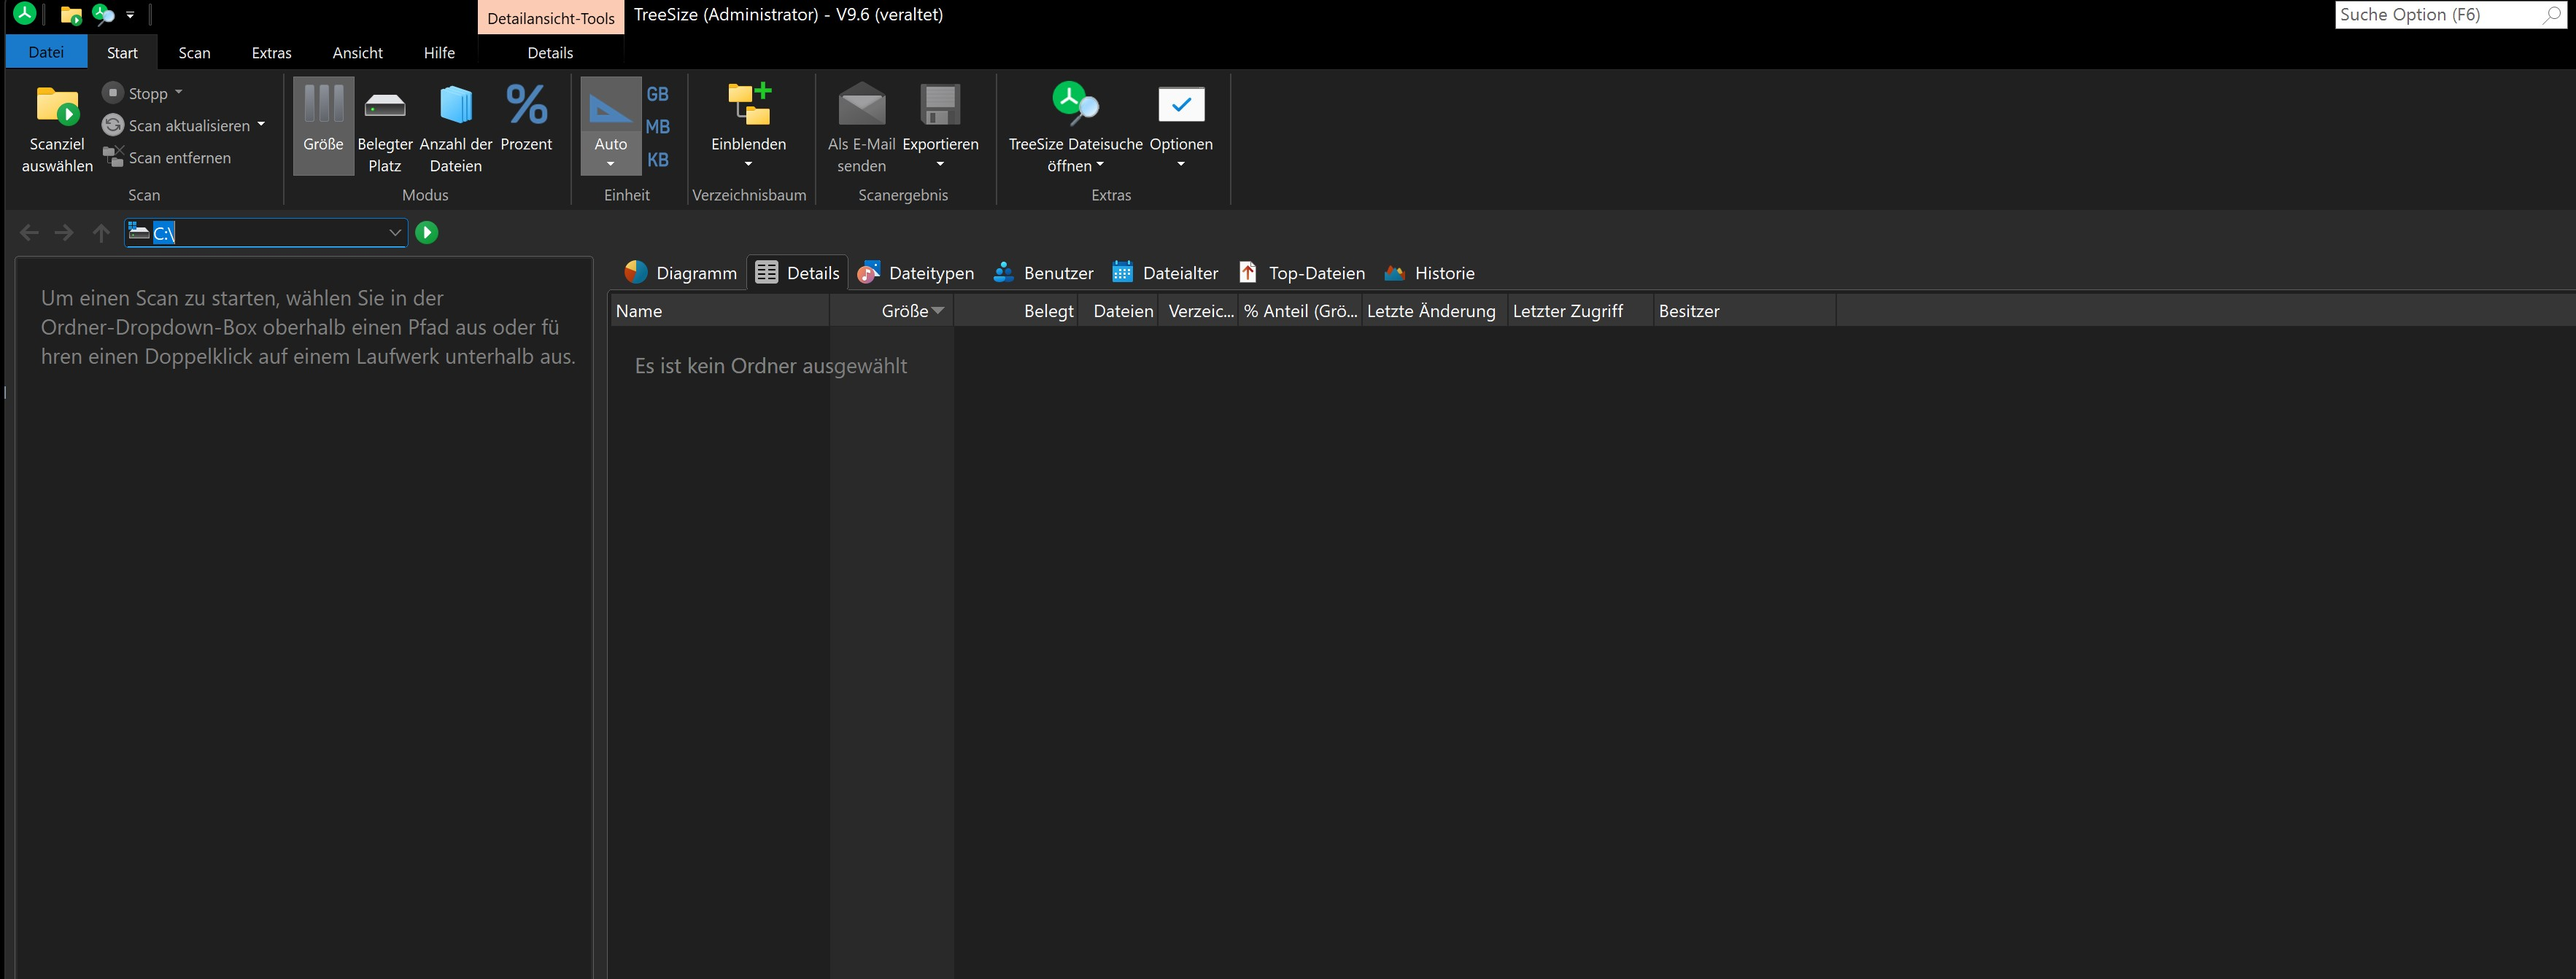Image resolution: width=2576 pixels, height=979 pixels.
Task: Open the Hilfe ribbon tab
Action: [x=439, y=52]
